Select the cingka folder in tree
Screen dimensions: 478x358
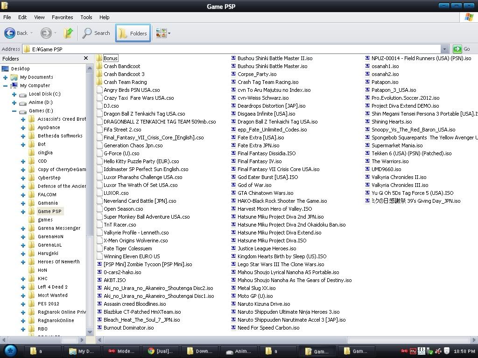coord(45,152)
